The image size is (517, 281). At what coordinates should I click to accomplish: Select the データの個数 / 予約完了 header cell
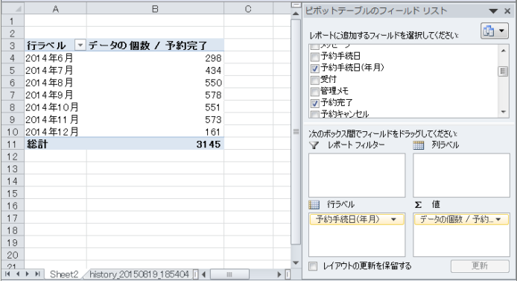click(155, 45)
